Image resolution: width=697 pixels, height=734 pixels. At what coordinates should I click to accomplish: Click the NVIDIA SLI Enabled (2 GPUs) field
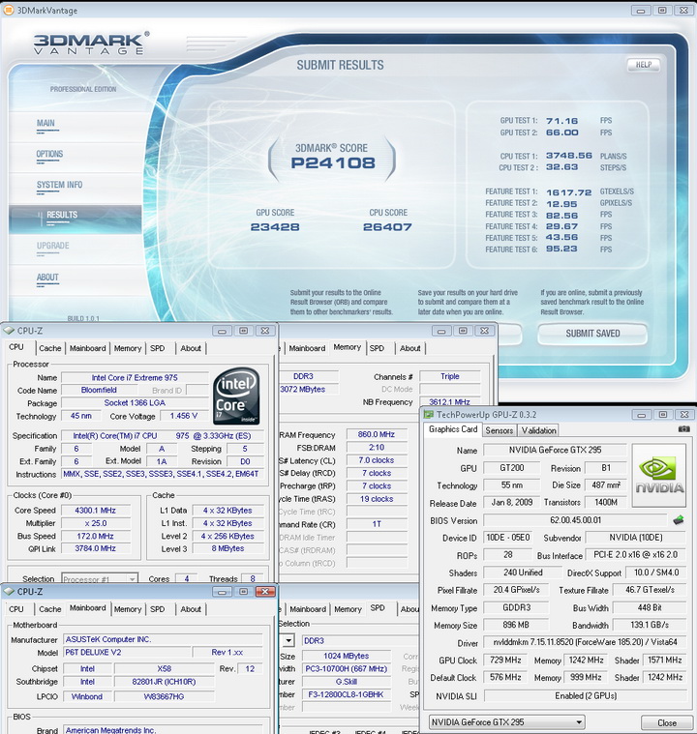coord(586,696)
